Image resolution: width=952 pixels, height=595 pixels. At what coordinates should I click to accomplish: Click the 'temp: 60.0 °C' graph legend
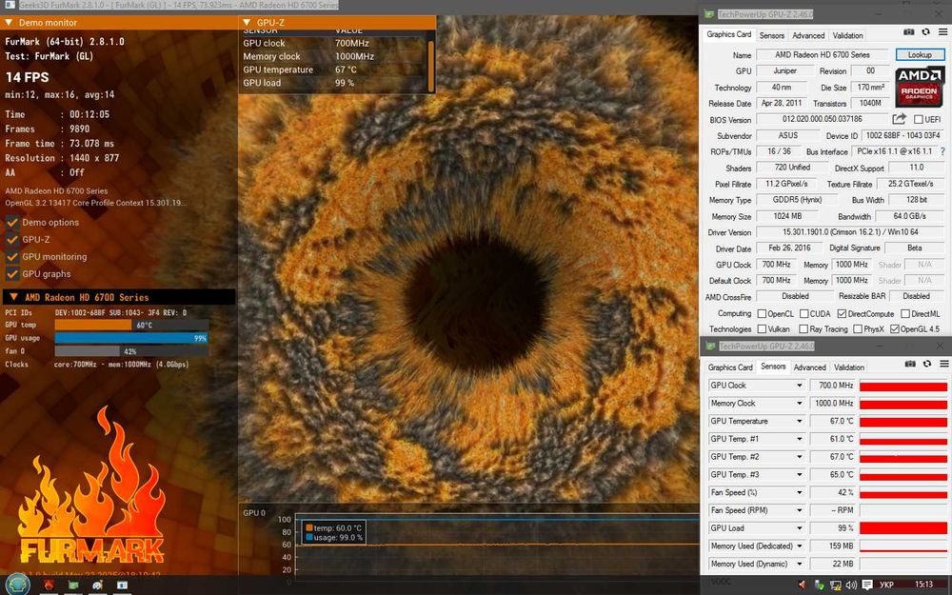click(x=334, y=527)
